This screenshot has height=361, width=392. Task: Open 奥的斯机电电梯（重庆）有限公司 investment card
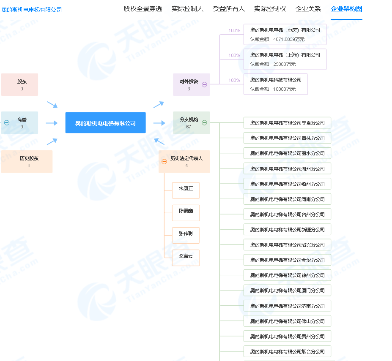coord(285,35)
